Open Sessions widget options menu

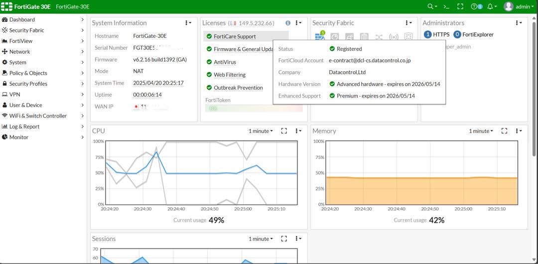[298, 239]
